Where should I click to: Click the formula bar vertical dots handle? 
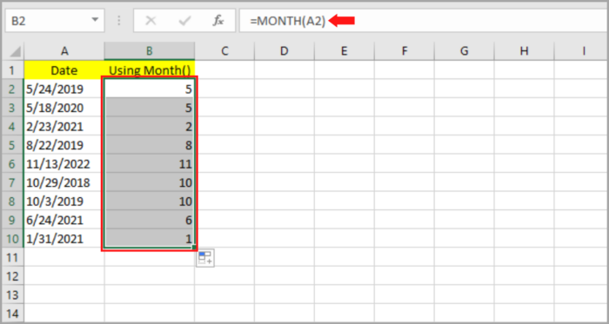click(119, 21)
